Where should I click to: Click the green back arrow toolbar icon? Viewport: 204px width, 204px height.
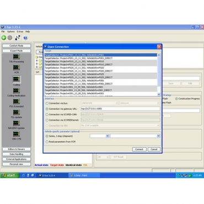4,37
